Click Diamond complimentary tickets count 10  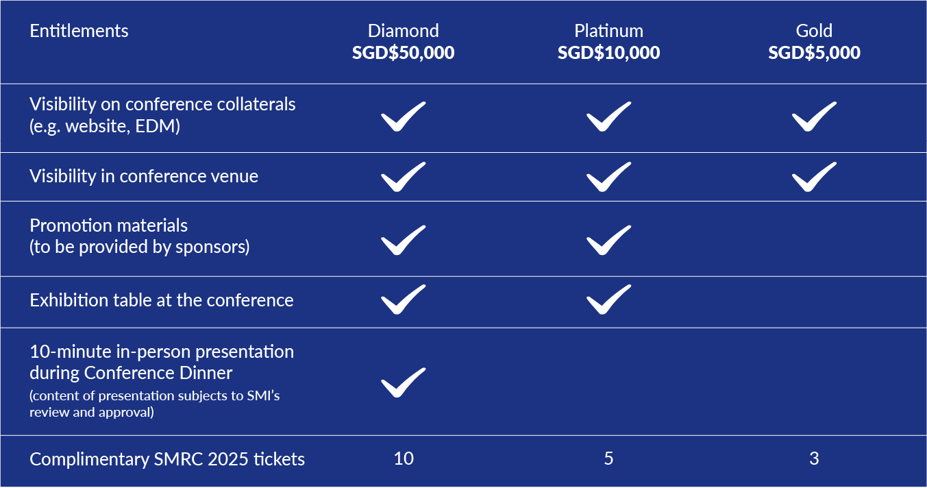pos(404,459)
